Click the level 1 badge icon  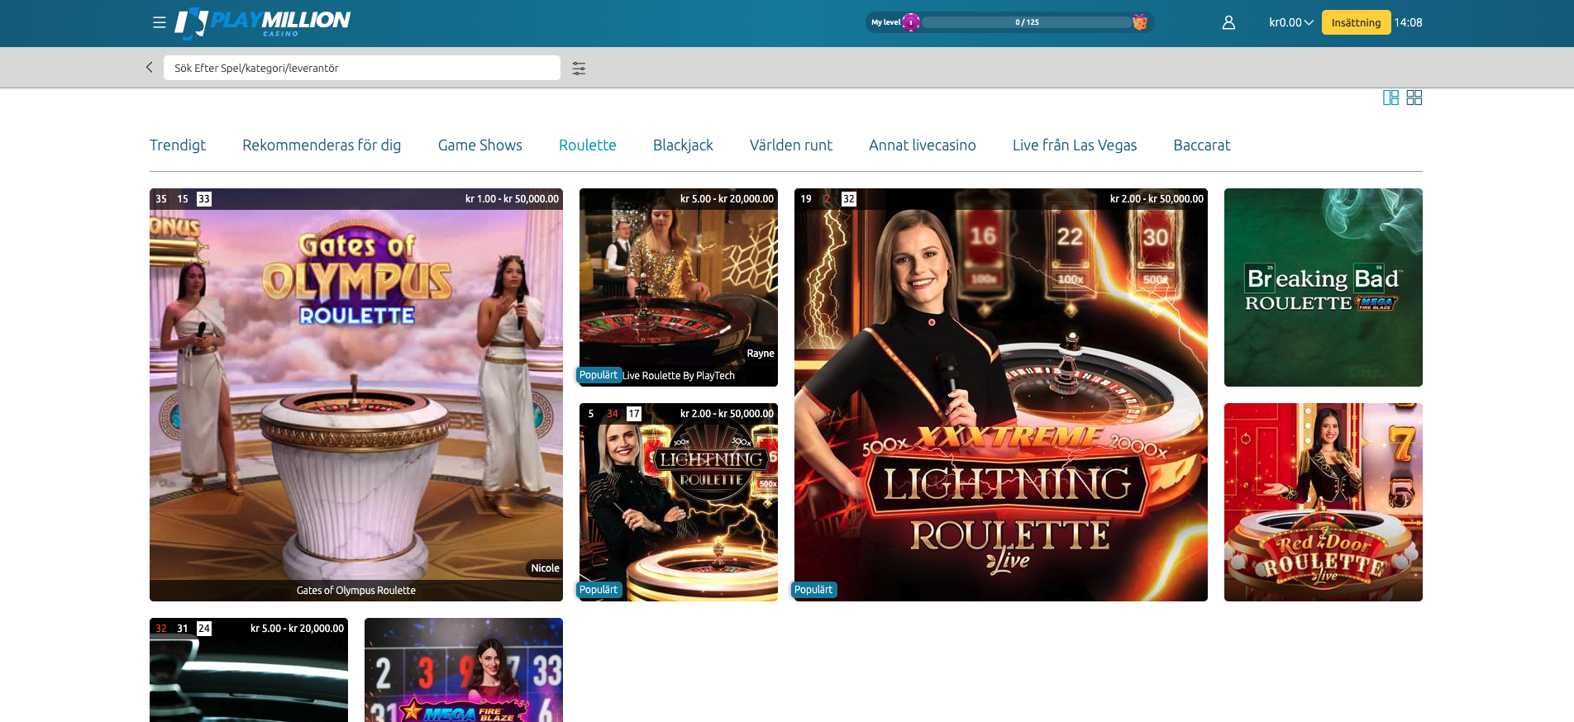911,22
